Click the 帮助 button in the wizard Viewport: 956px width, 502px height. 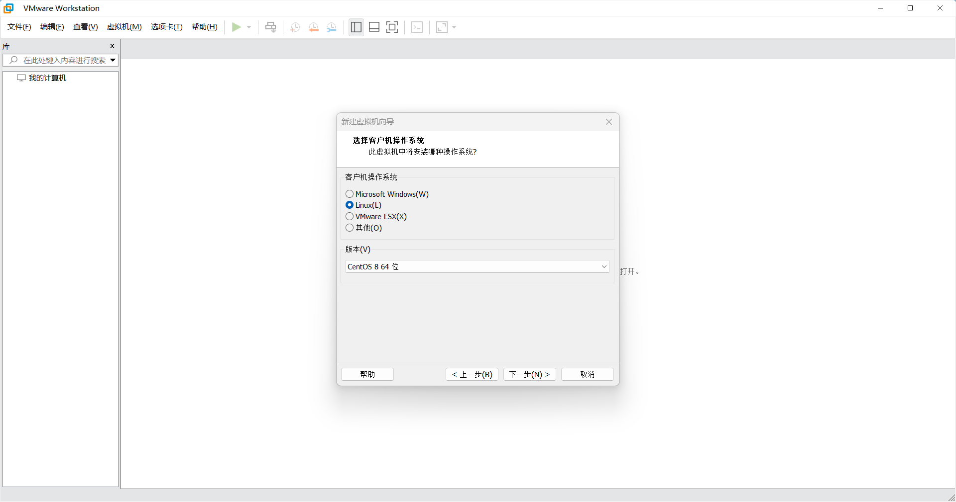(x=367, y=374)
